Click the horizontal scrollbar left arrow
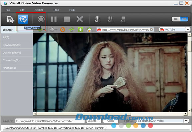This screenshot has width=192, height=132. point(35,114)
